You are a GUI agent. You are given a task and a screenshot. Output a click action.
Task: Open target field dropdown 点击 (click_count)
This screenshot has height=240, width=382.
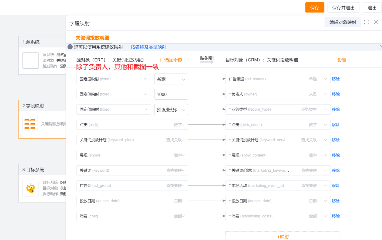point(278,125)
